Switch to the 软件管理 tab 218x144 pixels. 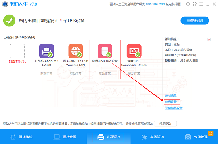pos(196,137)
